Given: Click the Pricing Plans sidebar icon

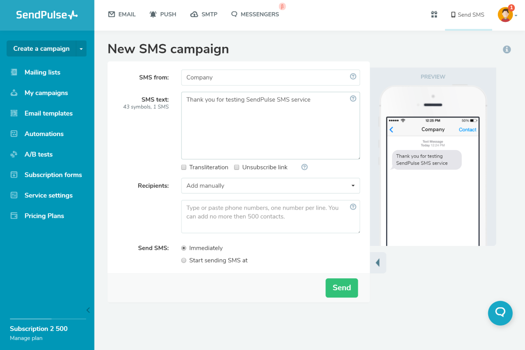Looking at the screenshot, I should coord(14,216).
